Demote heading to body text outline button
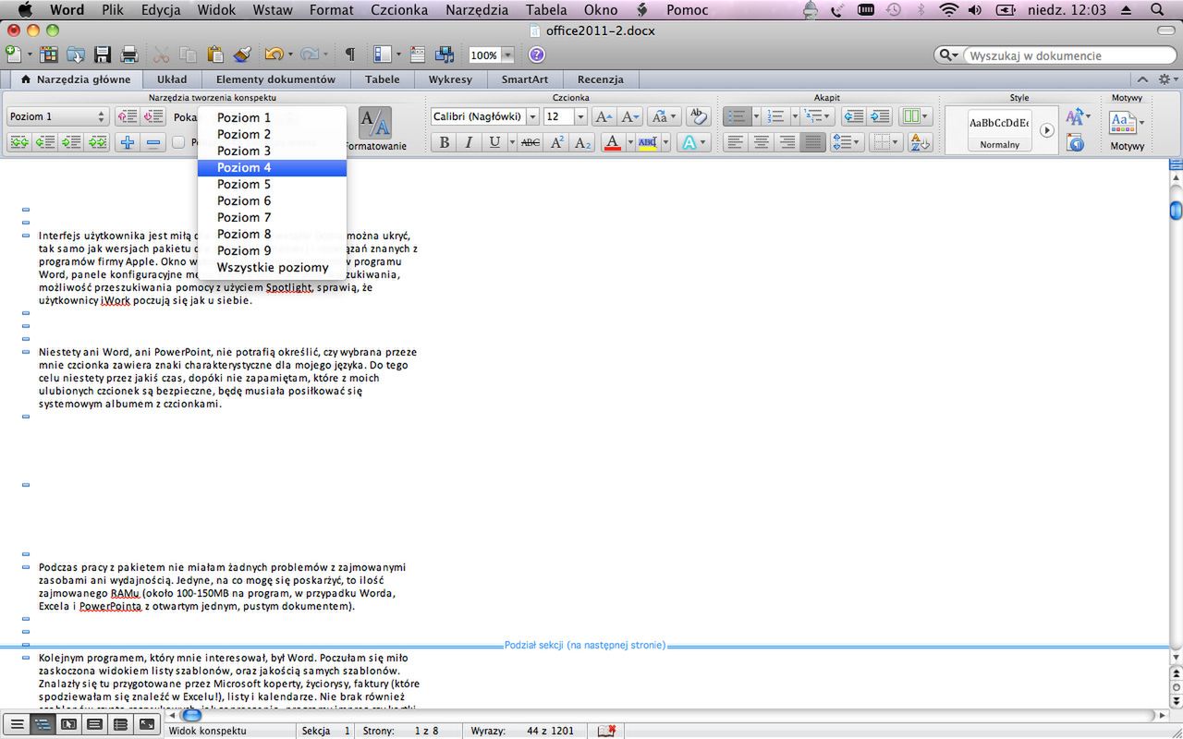The height and width of the screenshot is (739, 1183). pyautogui.click(x=97, y=142)
